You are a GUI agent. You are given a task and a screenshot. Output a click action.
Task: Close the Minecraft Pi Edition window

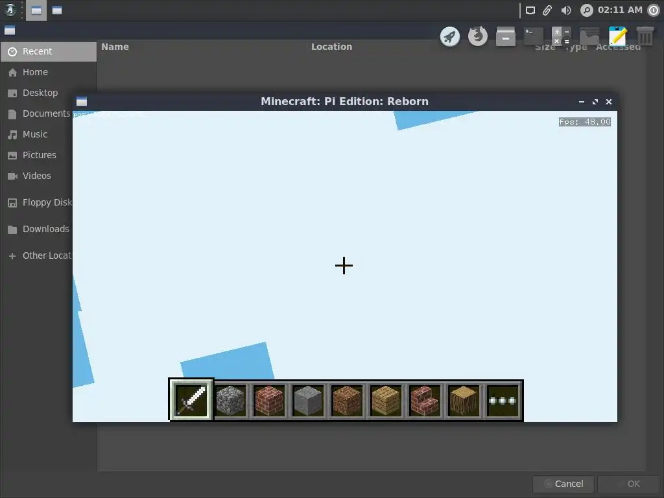tap(608, 102)
